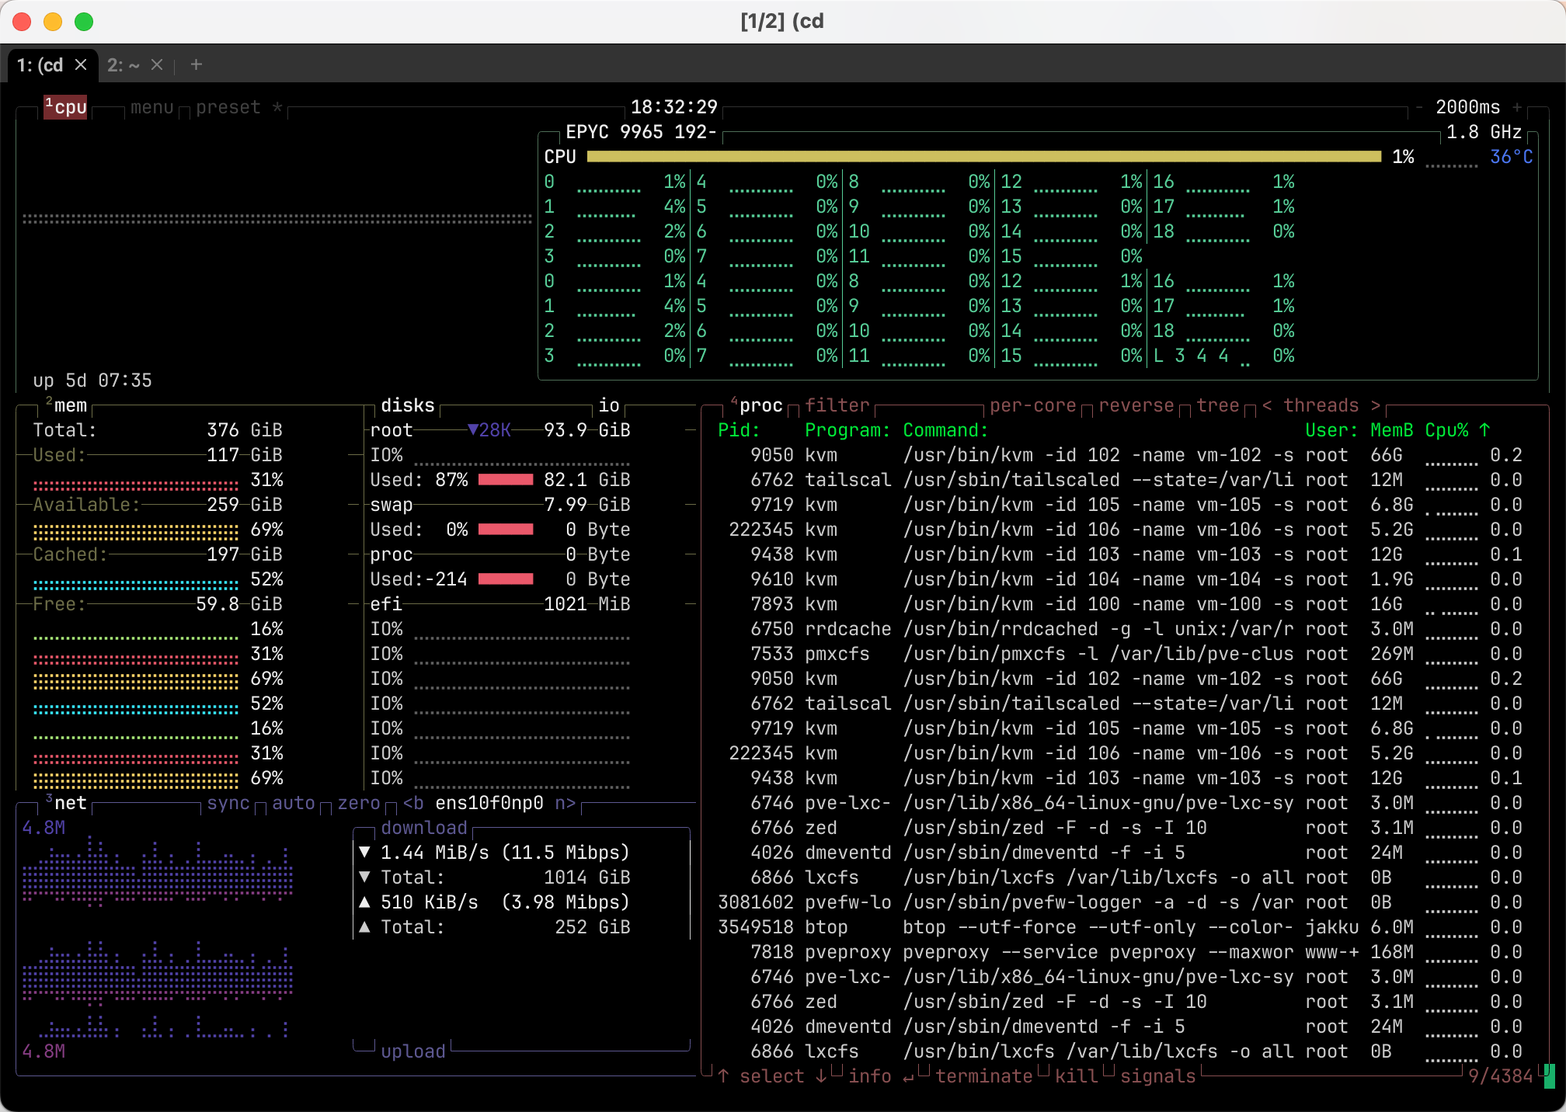Click interface name ens10f0np0
The width and height of the screenshot is (1566, 1112).
489,803
